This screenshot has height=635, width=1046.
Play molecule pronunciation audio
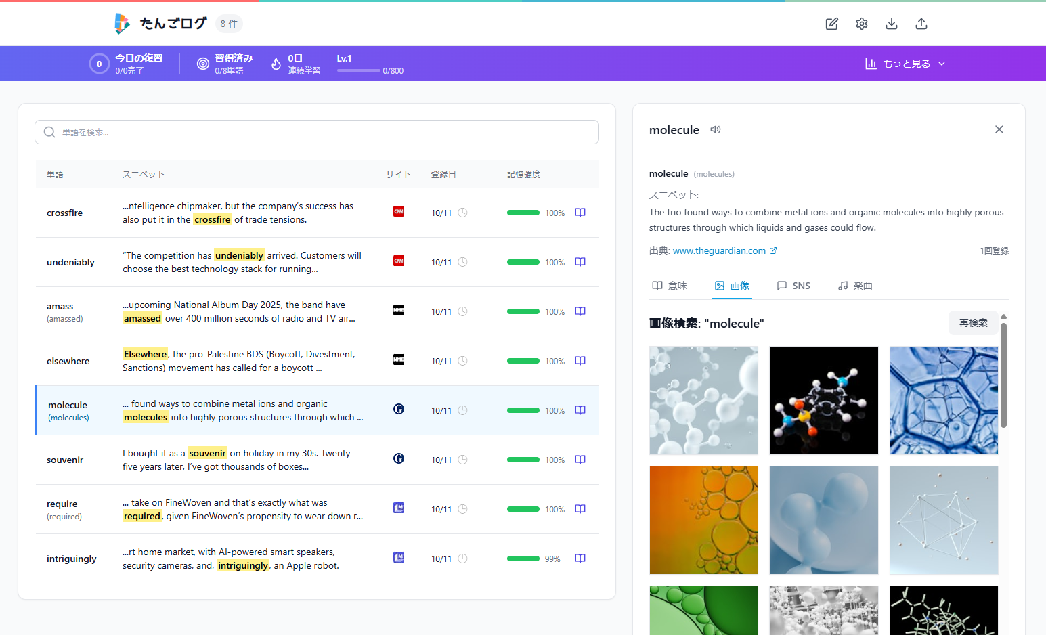715,129
